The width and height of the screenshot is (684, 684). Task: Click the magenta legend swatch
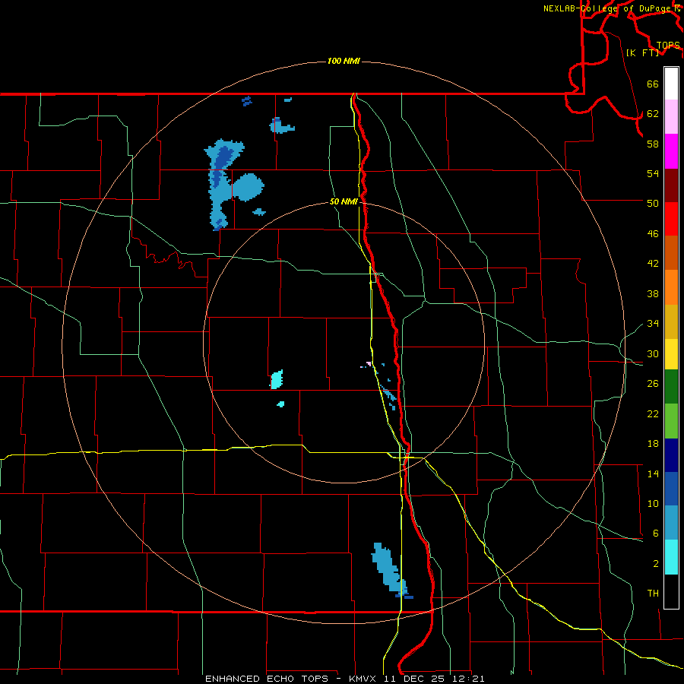[671, 151]
